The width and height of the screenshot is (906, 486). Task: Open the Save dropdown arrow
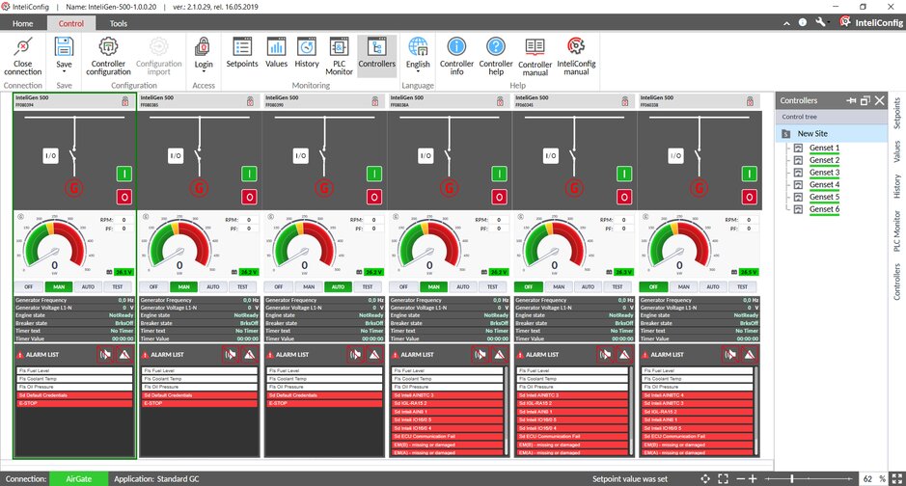(64, 71)
